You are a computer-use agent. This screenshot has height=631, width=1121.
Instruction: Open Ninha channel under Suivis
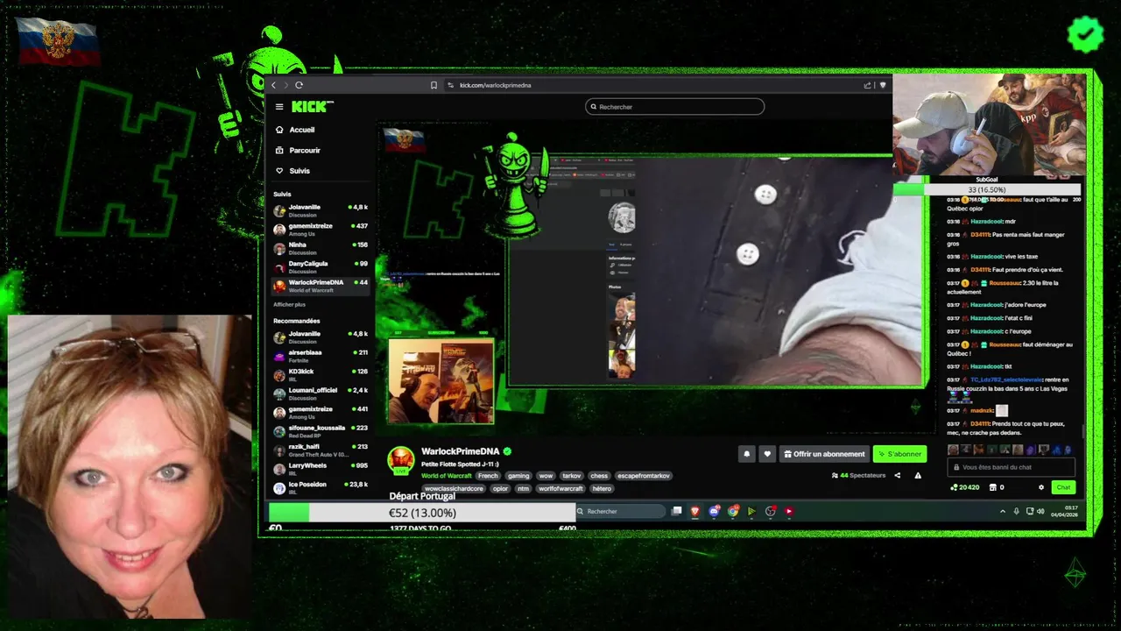point(321,248)
